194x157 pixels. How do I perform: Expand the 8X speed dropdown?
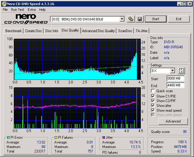(172, 71)
